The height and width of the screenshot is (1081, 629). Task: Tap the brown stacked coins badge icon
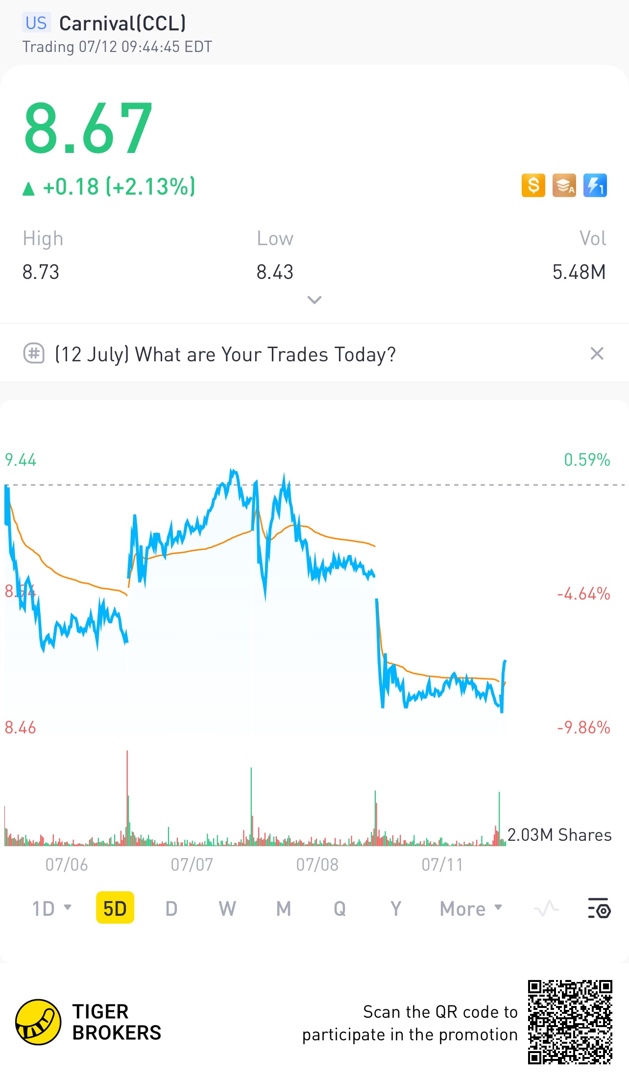click(564, 186)
